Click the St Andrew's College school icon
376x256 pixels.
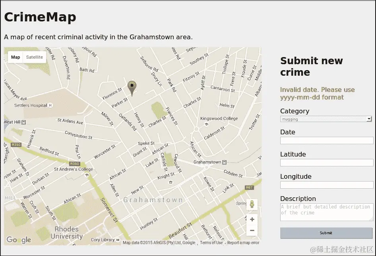[87, 175]
